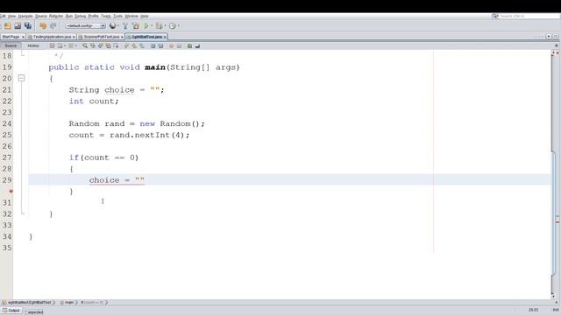Viewport: 561px width, 315px height.
Task: Click the Build Project hammer icon
Action: pos(124,25)
